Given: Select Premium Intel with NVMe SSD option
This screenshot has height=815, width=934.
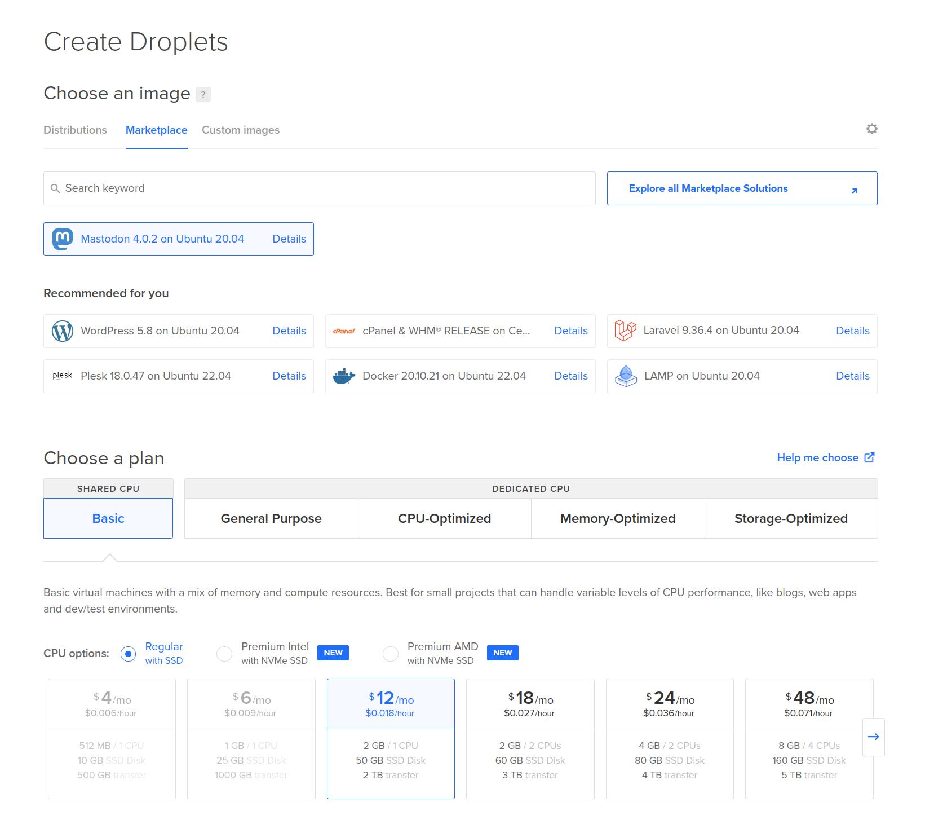Looking at the screenshot, I should 224,654.
